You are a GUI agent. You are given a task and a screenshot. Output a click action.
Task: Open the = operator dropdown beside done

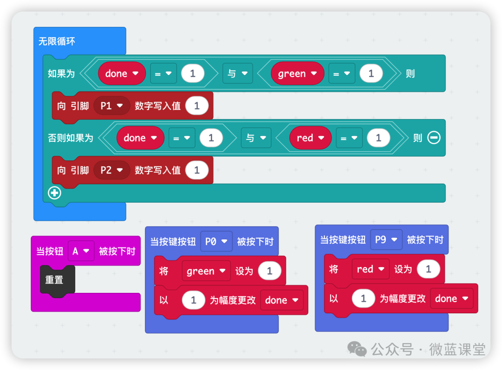pyautogui.click(x=163, y=73)
